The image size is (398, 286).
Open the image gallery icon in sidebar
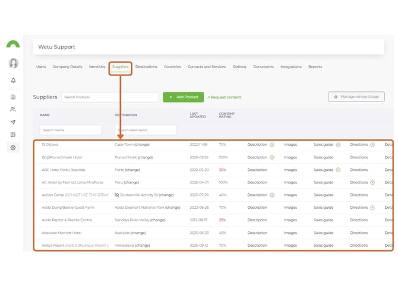tap(13, 135)
